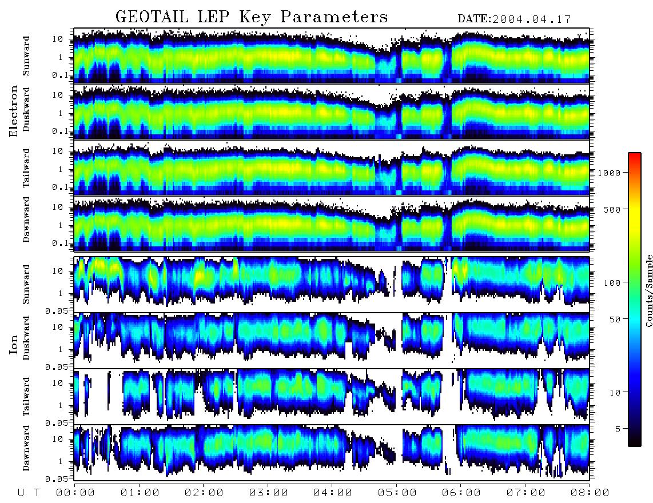The width and height of the screenshot is (653, 503).
Task: Click the 500 color bar tick label
Action: tap(612, 209)
